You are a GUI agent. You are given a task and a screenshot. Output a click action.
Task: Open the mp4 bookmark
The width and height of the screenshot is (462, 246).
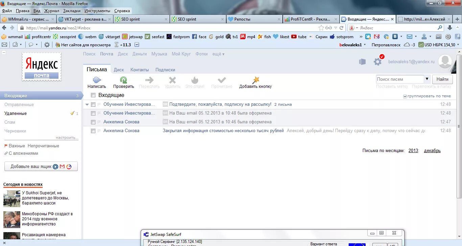(x=248, y=37)
